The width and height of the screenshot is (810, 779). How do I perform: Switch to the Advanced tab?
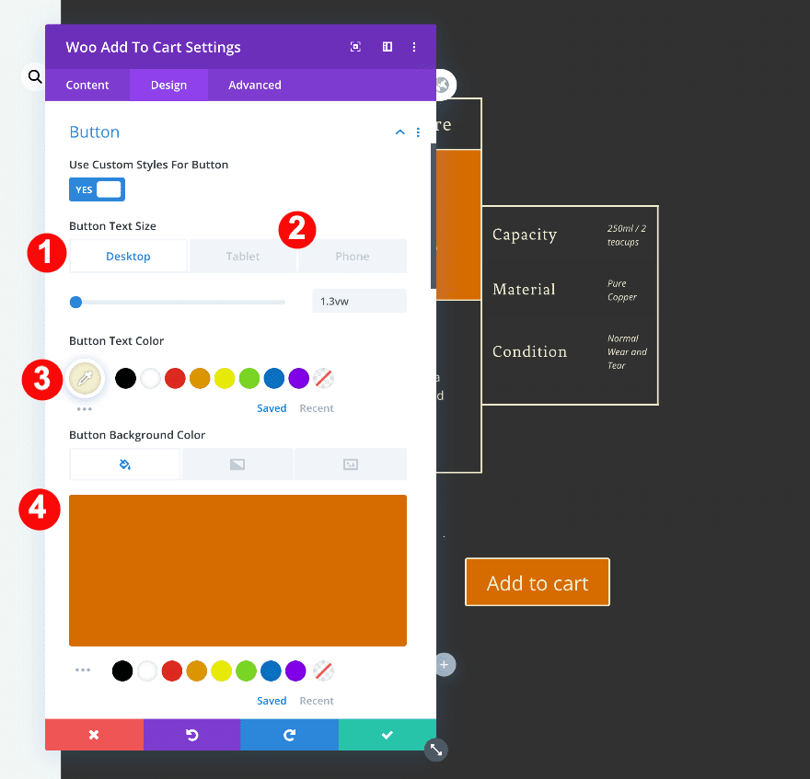(255, 86)
